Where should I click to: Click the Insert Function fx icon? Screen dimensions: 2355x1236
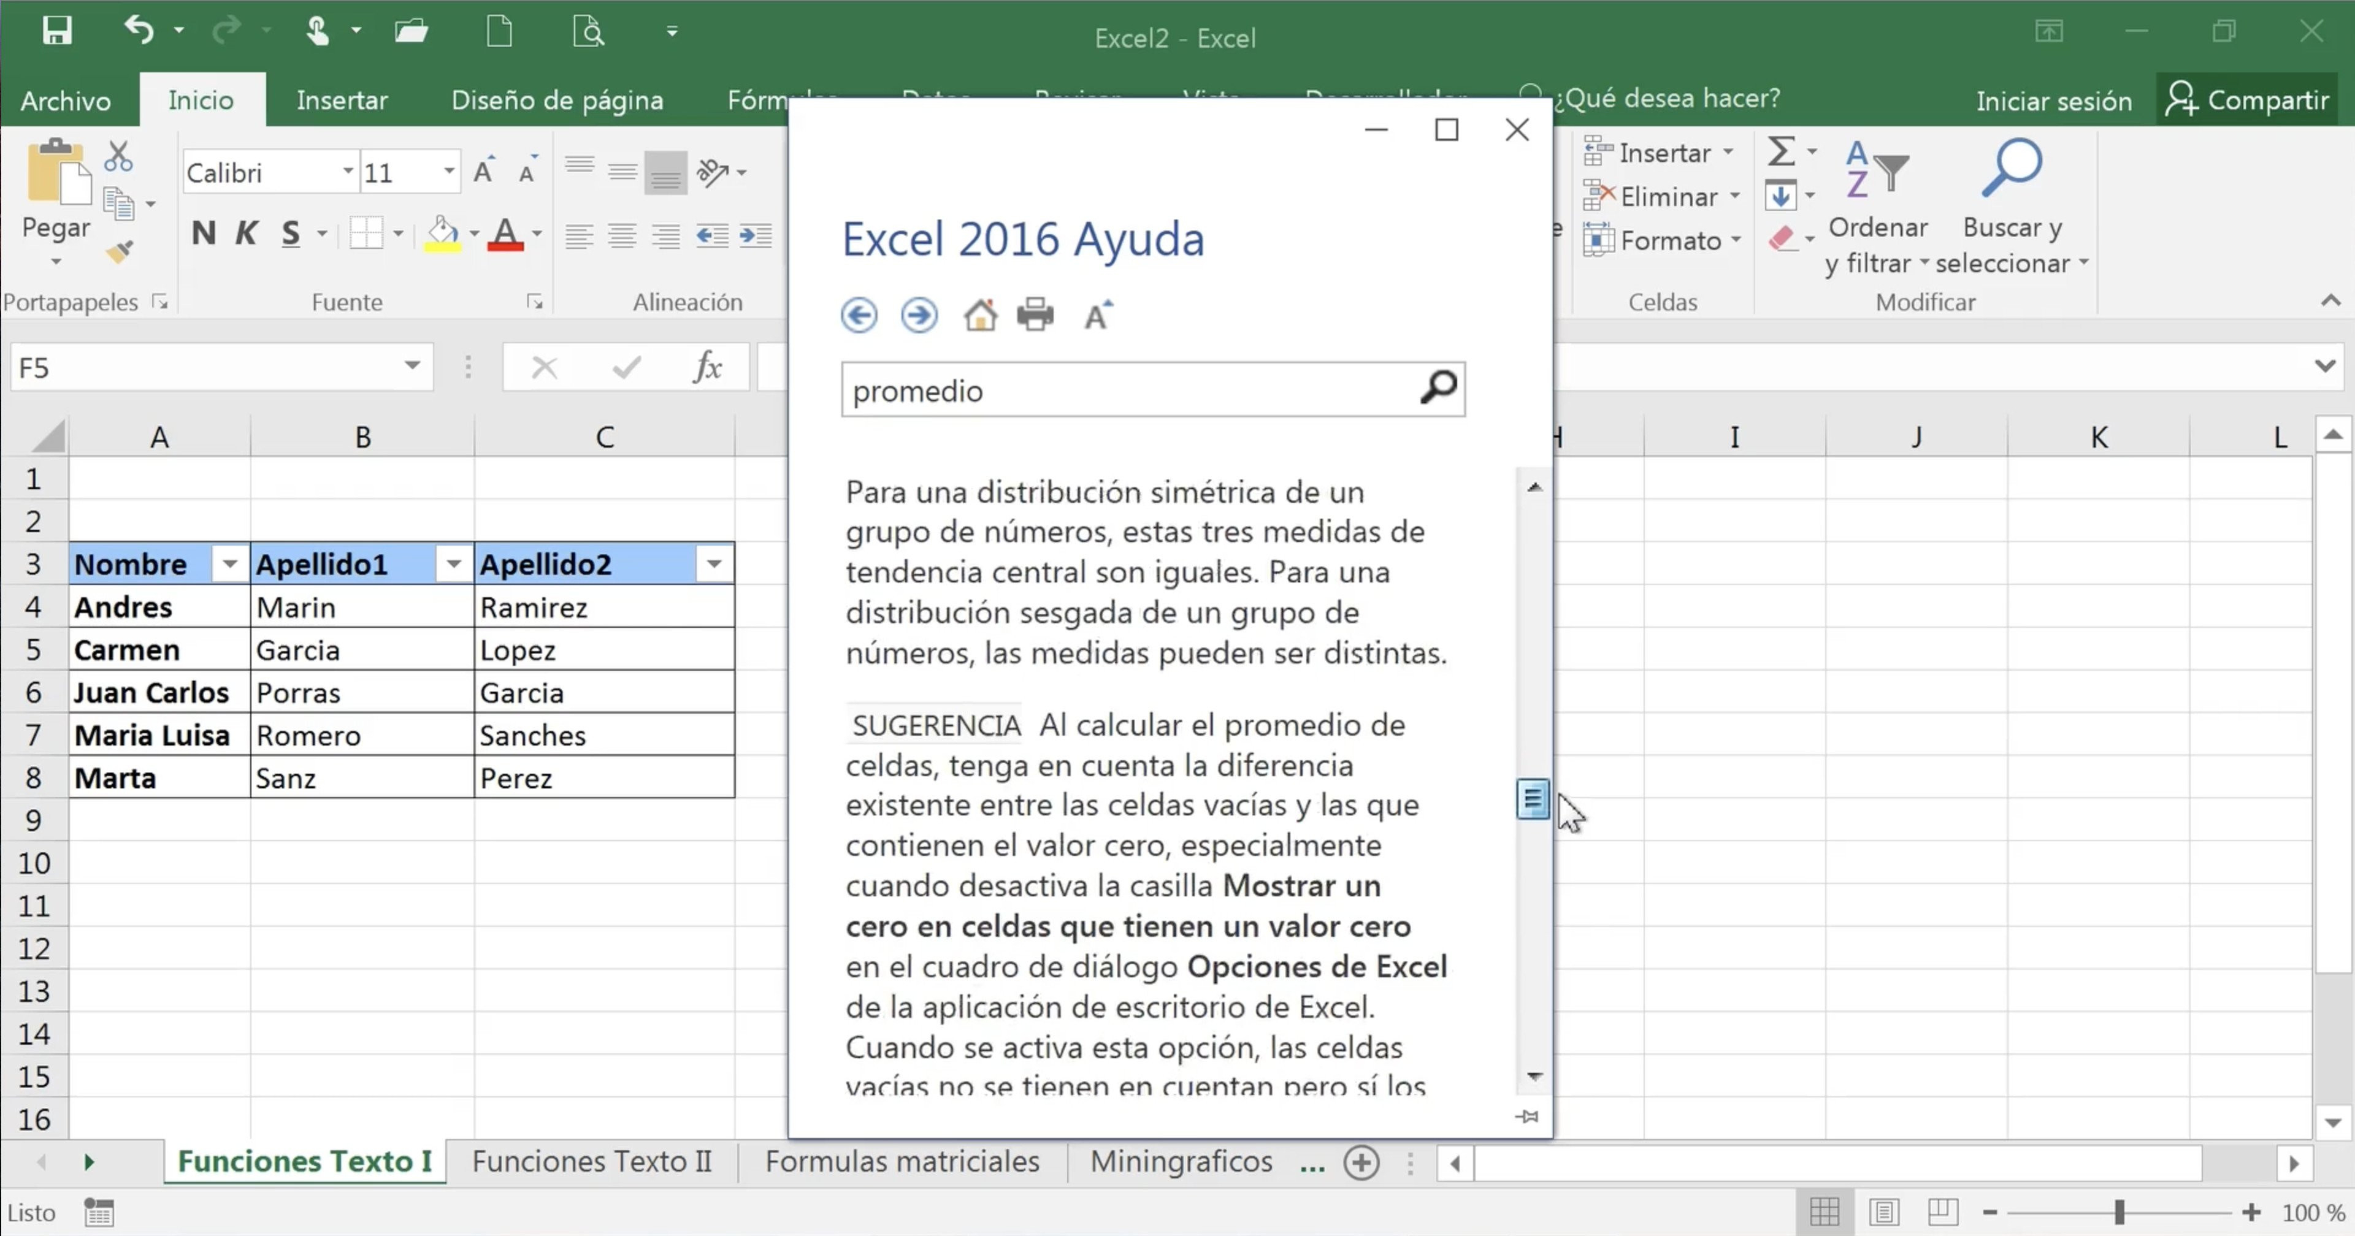coord(706,367)
